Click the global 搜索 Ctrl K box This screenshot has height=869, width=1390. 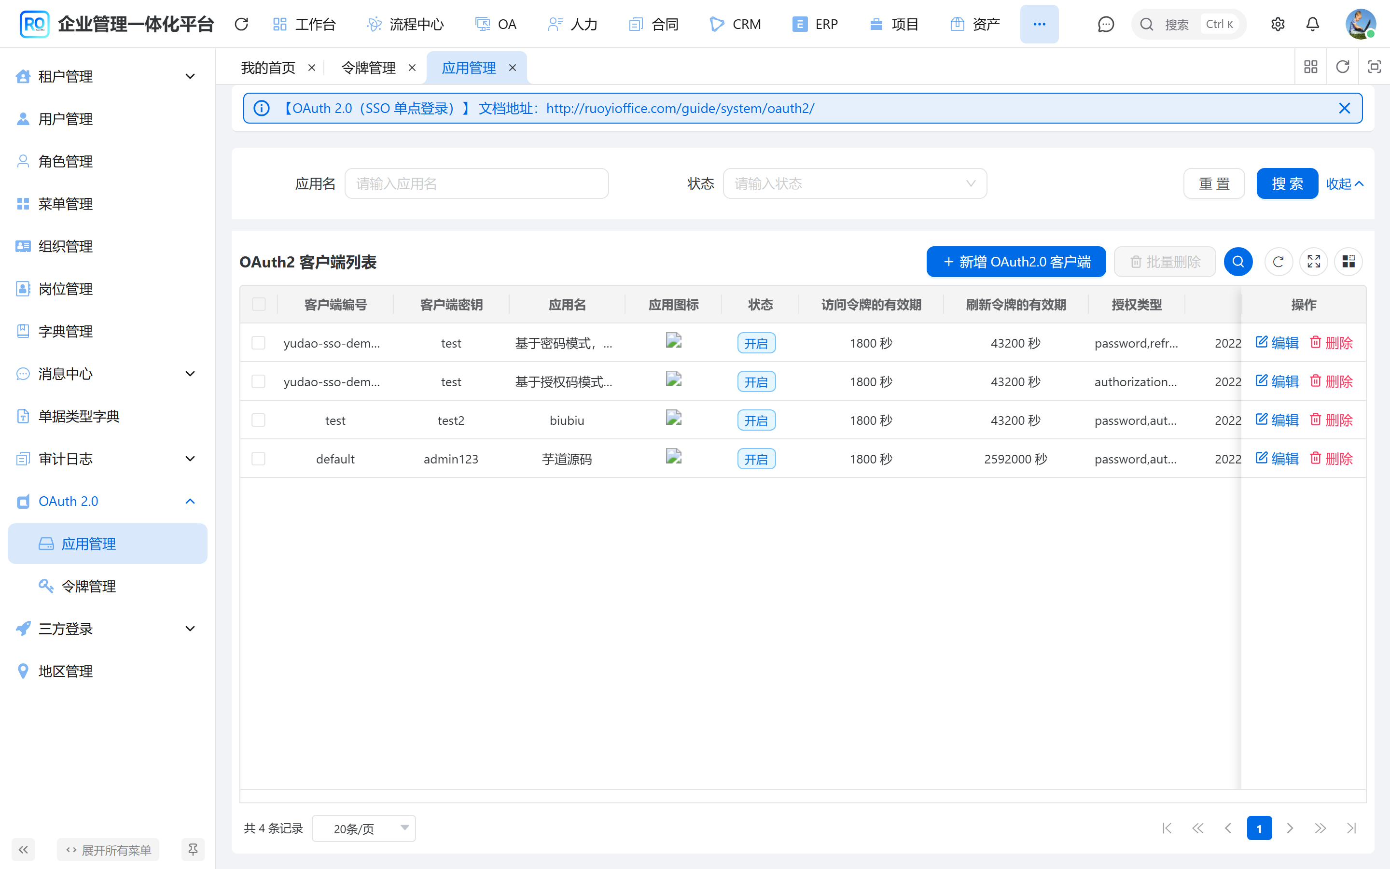(1189, 24)
